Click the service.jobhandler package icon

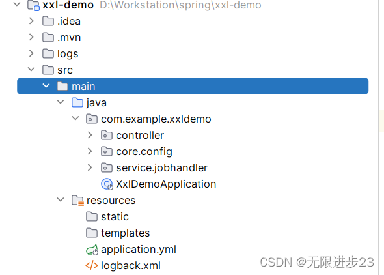pos(107,167)
